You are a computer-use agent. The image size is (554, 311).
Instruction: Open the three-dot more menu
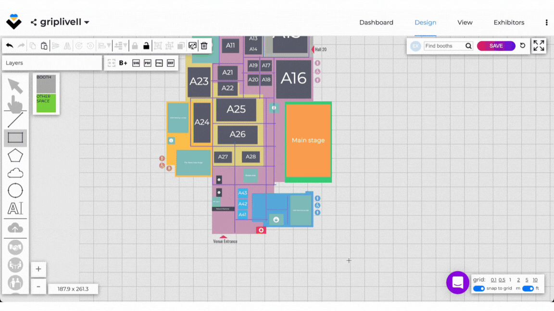click(x=546, y=23)
